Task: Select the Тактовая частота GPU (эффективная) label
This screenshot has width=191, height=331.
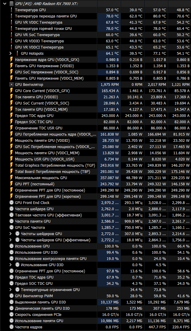Action: click(x=48, y=215)
